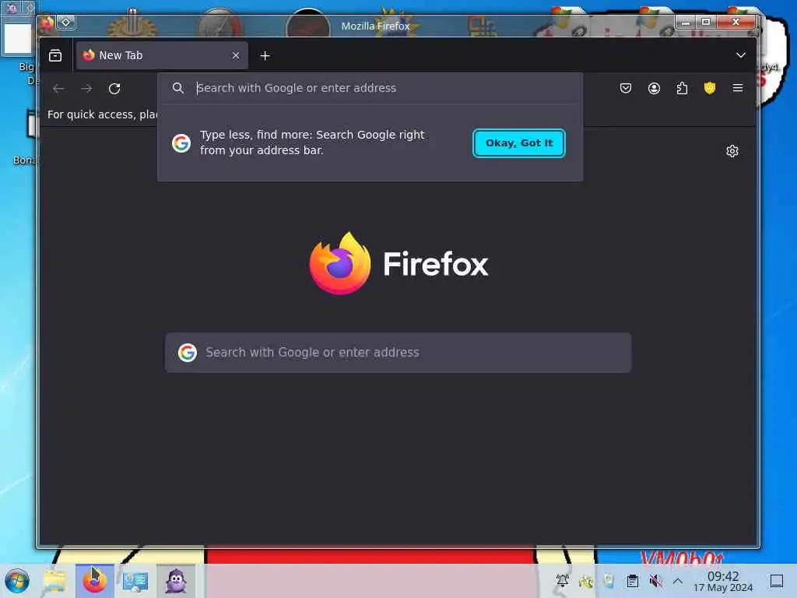Open window menu Firefox icon in titlebar
The width and height of the screenshot is (797, 598).
pos(47,23)
